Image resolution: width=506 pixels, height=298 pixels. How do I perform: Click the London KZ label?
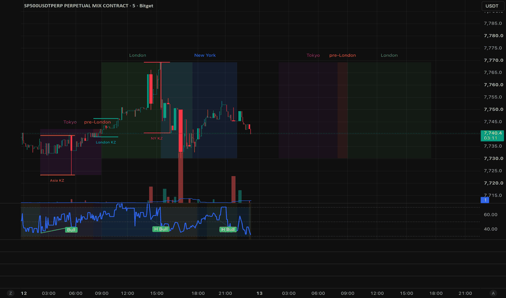(106, 142)
